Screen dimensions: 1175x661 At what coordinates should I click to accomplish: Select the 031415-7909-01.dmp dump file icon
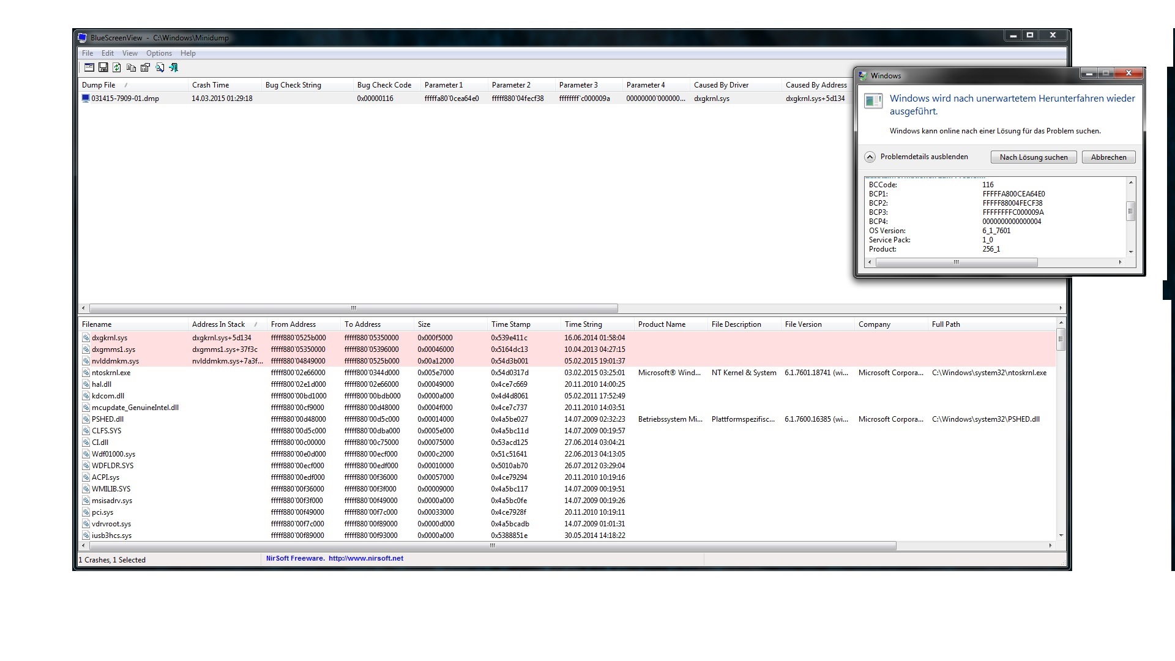click(x=86, y=98)
